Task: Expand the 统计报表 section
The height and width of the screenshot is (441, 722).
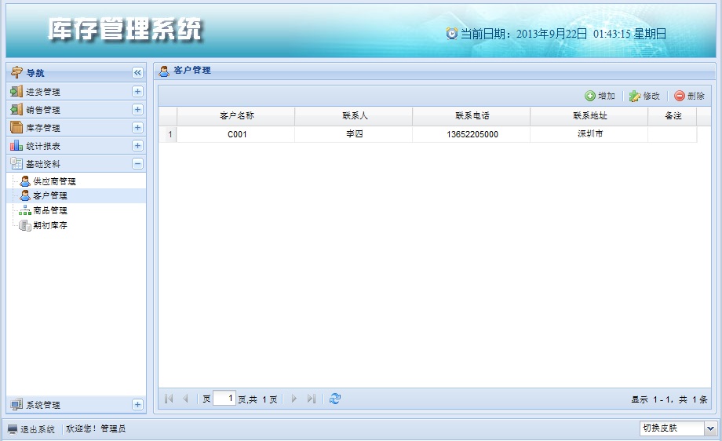Action: [x=137, y=146]
